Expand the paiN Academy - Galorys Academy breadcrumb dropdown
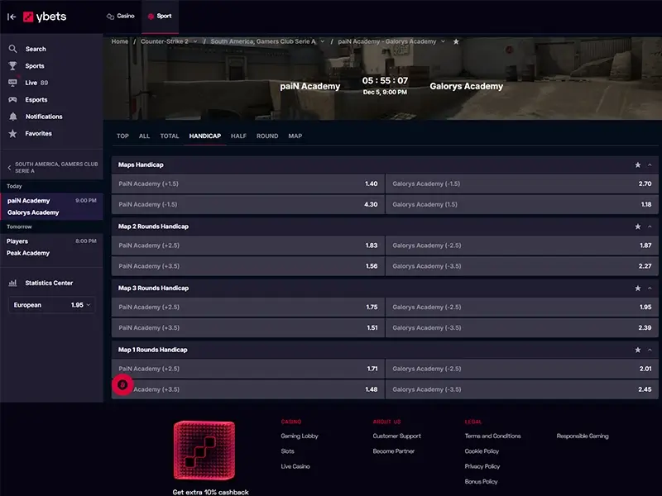The image size is (662, 496). [x=443, y=41]
